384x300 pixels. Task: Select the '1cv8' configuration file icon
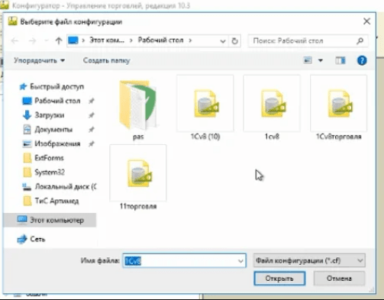click(x=272, y=103)
